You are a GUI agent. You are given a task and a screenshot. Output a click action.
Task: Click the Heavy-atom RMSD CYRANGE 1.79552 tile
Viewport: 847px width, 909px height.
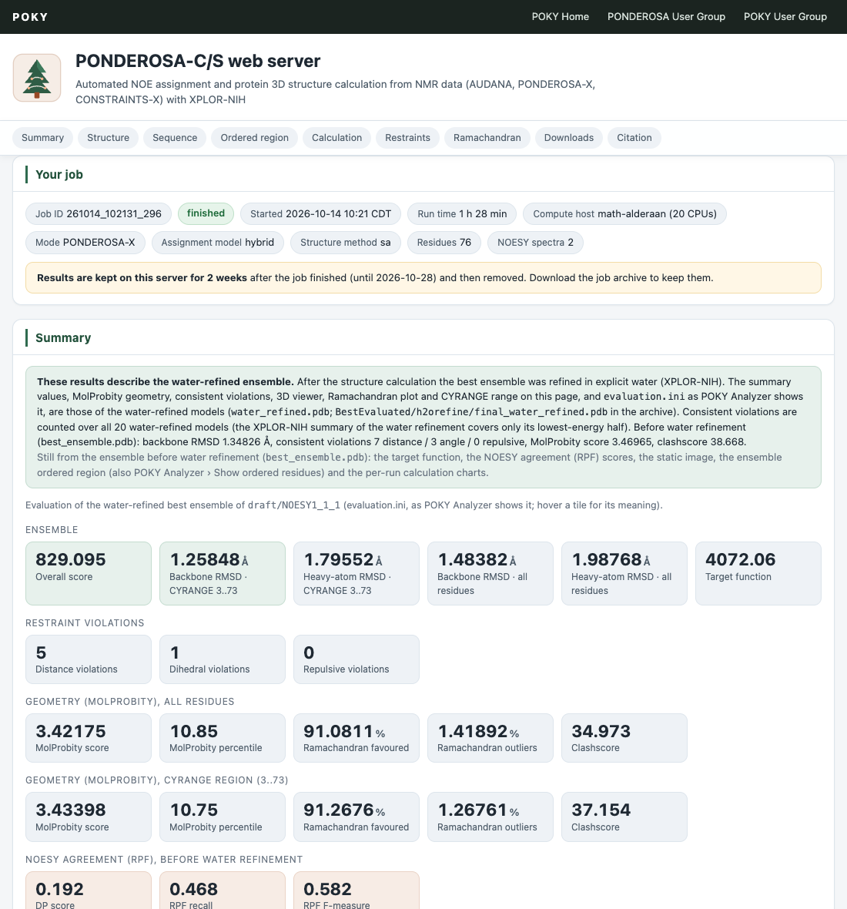[357, 573]
